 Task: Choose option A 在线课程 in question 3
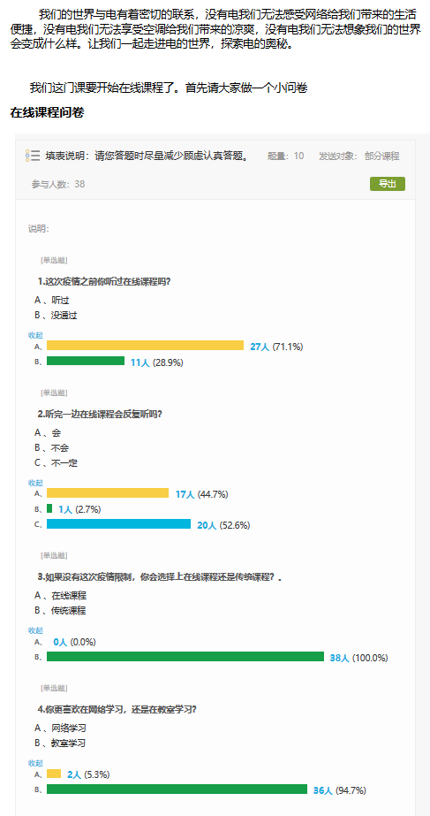(60, 595)
